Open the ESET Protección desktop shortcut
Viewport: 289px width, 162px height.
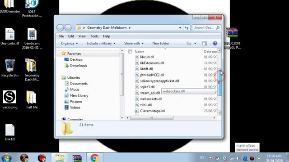pyautogui.click(x=32, y=9)
